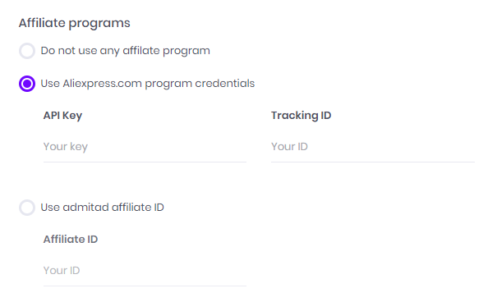Click the "Tracking ID" field label
This screenshot has height=302, width=497.
[301, 116]
